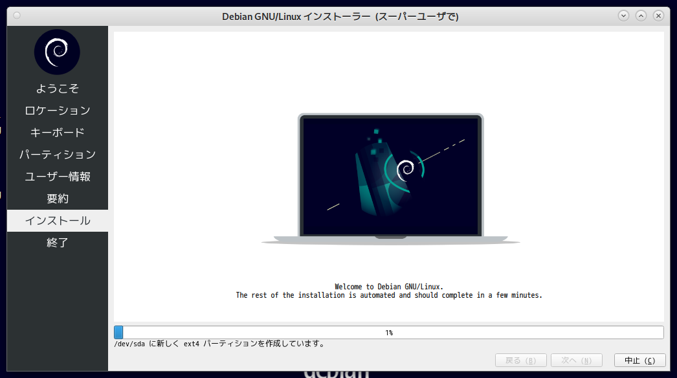This screenshot has width=677, height=378.
Task: Select the 要約 step in sidebar
Action: [58, 199]
